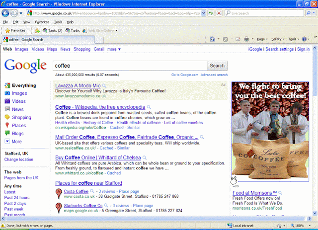Open the View menu
This screenshot has width=318, height=230.
coord(26,22)
